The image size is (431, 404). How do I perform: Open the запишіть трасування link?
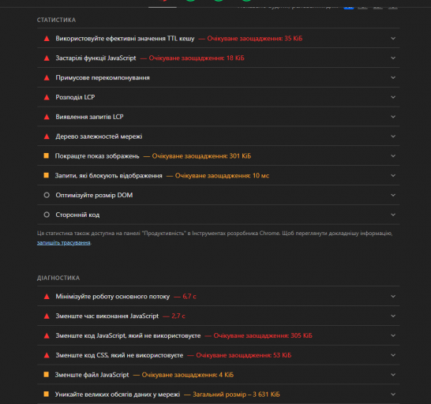63,243
